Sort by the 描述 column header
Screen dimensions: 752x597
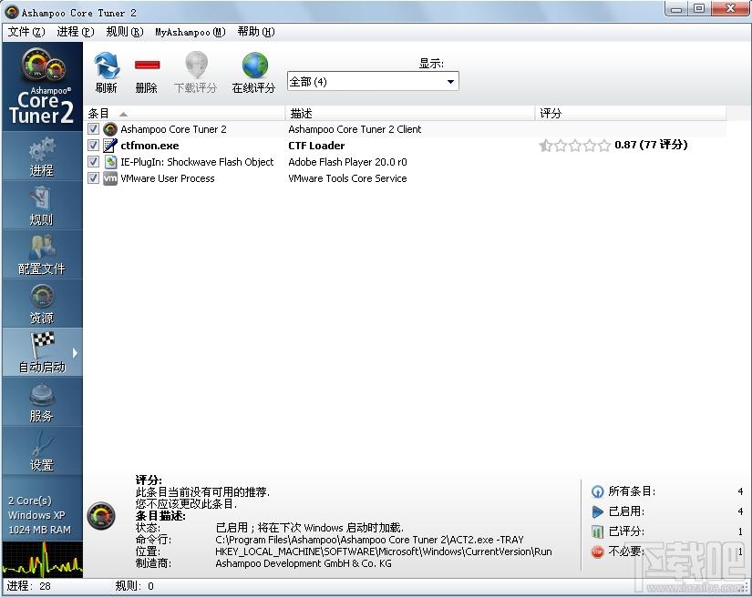point(410,114)
